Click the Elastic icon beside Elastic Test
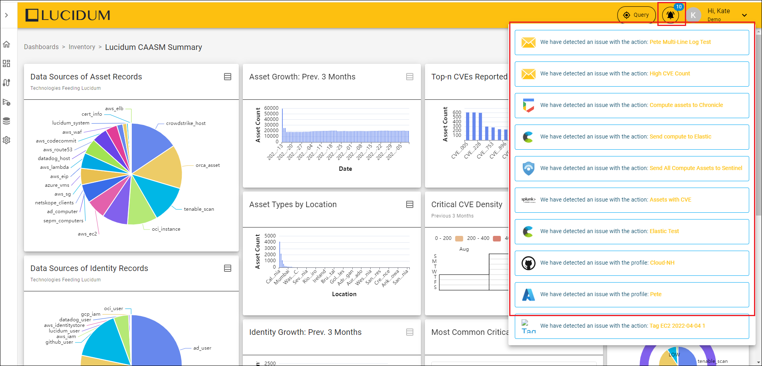The image size is (762, 366). pos(528,231)
